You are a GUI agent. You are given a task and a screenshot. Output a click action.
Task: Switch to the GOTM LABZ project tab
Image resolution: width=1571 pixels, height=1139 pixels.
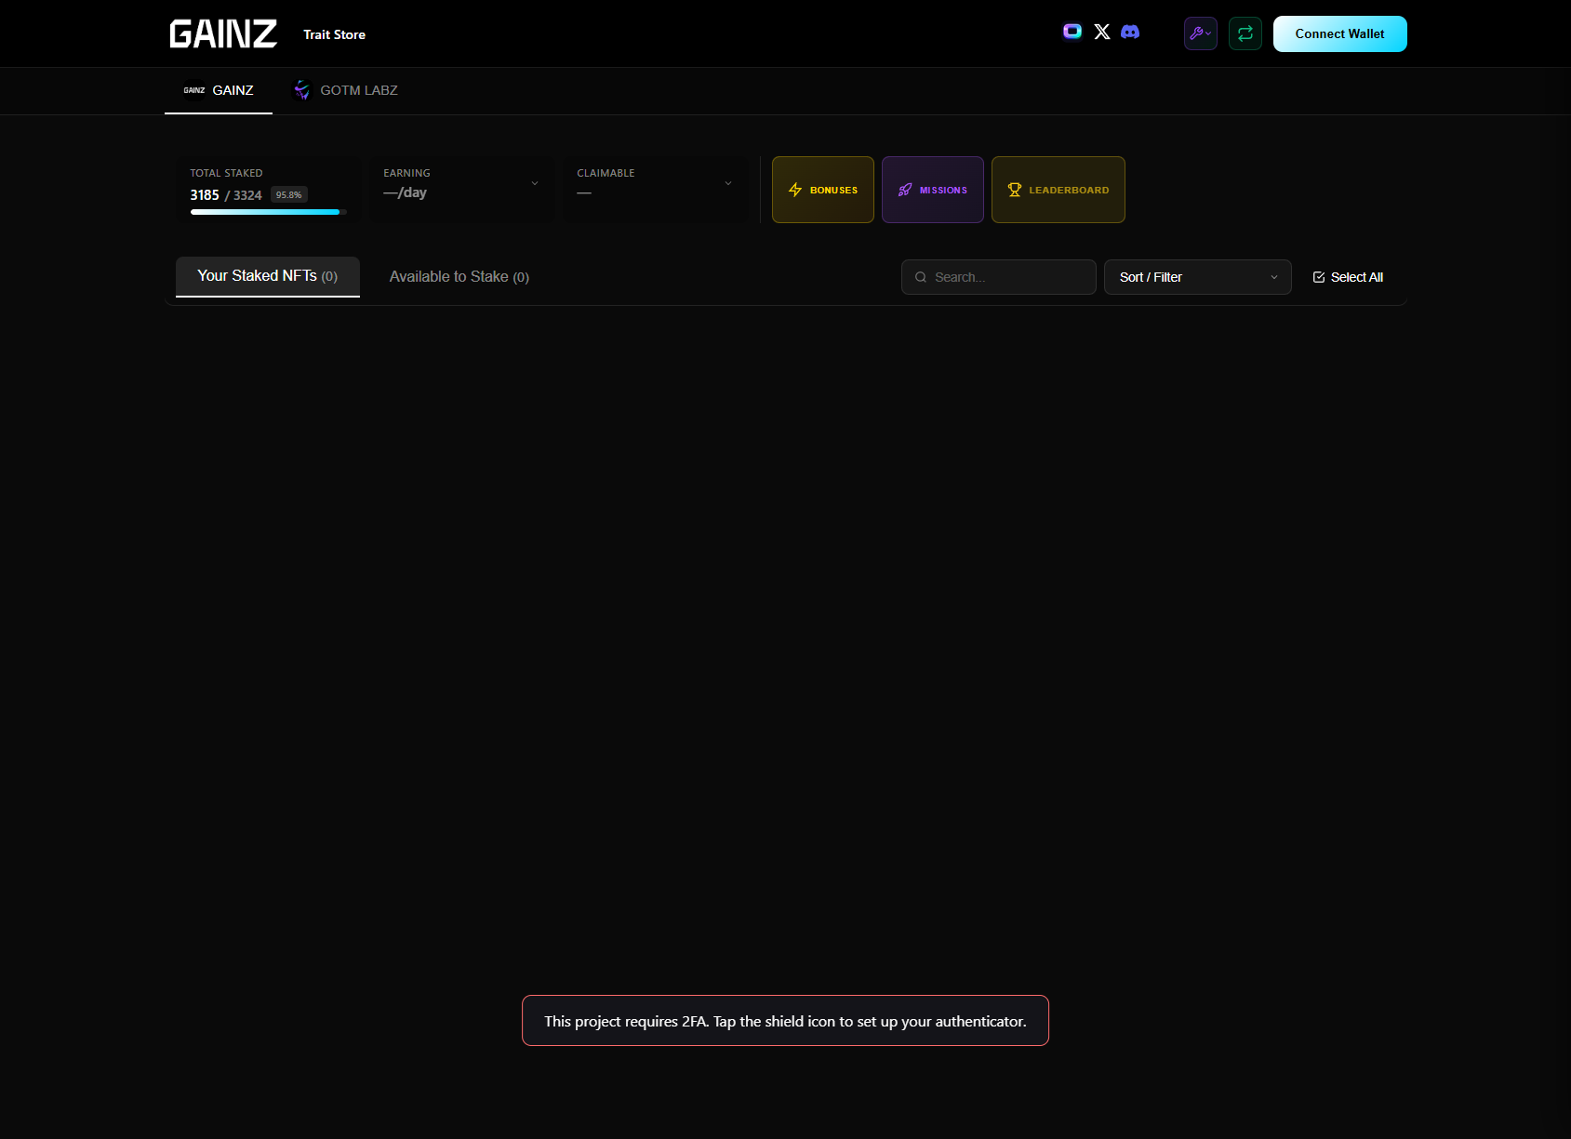(346, 90)
